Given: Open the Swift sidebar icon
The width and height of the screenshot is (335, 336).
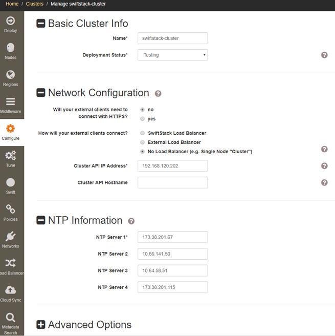Looking at the screenshot, I should pyautogui.click(x=10, y=182).
